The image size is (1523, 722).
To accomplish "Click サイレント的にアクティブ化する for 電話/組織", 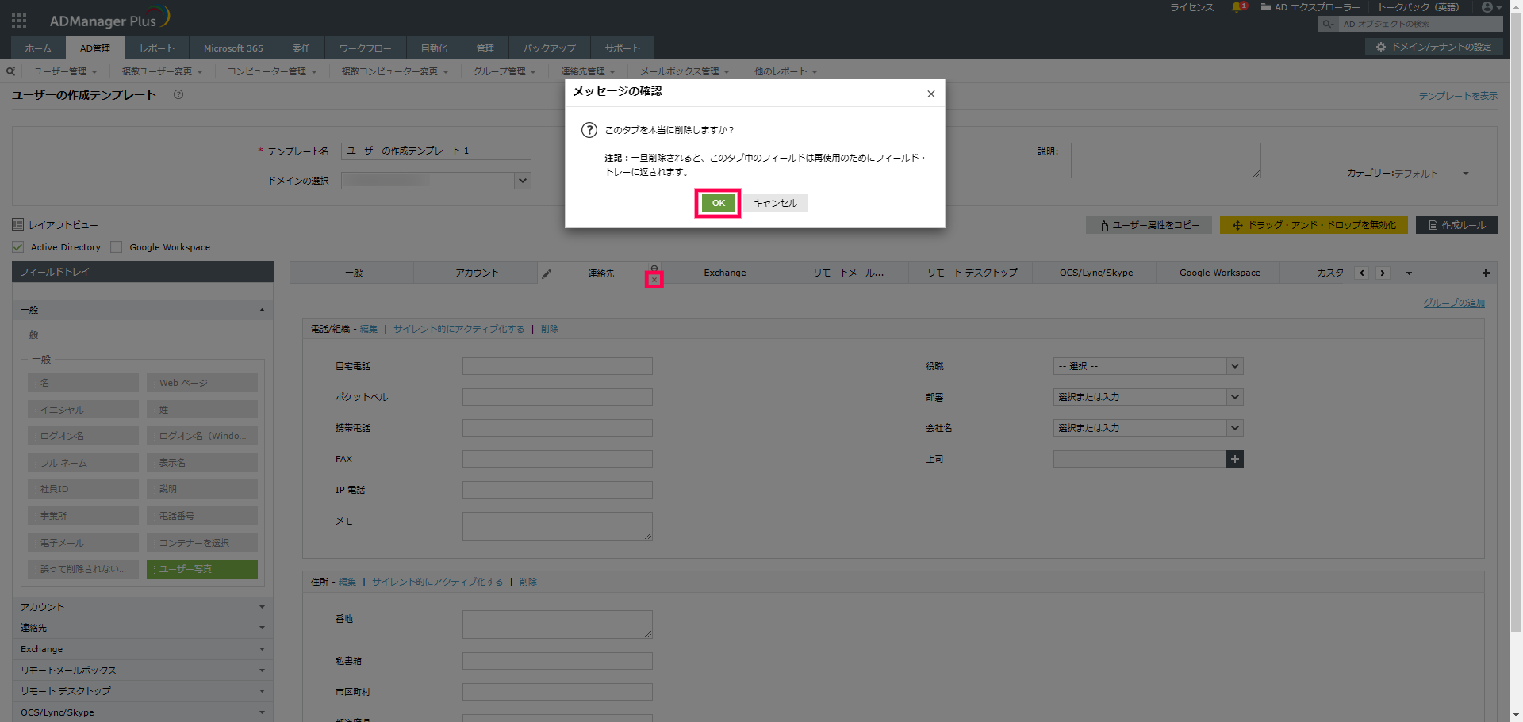I will 458,329.
